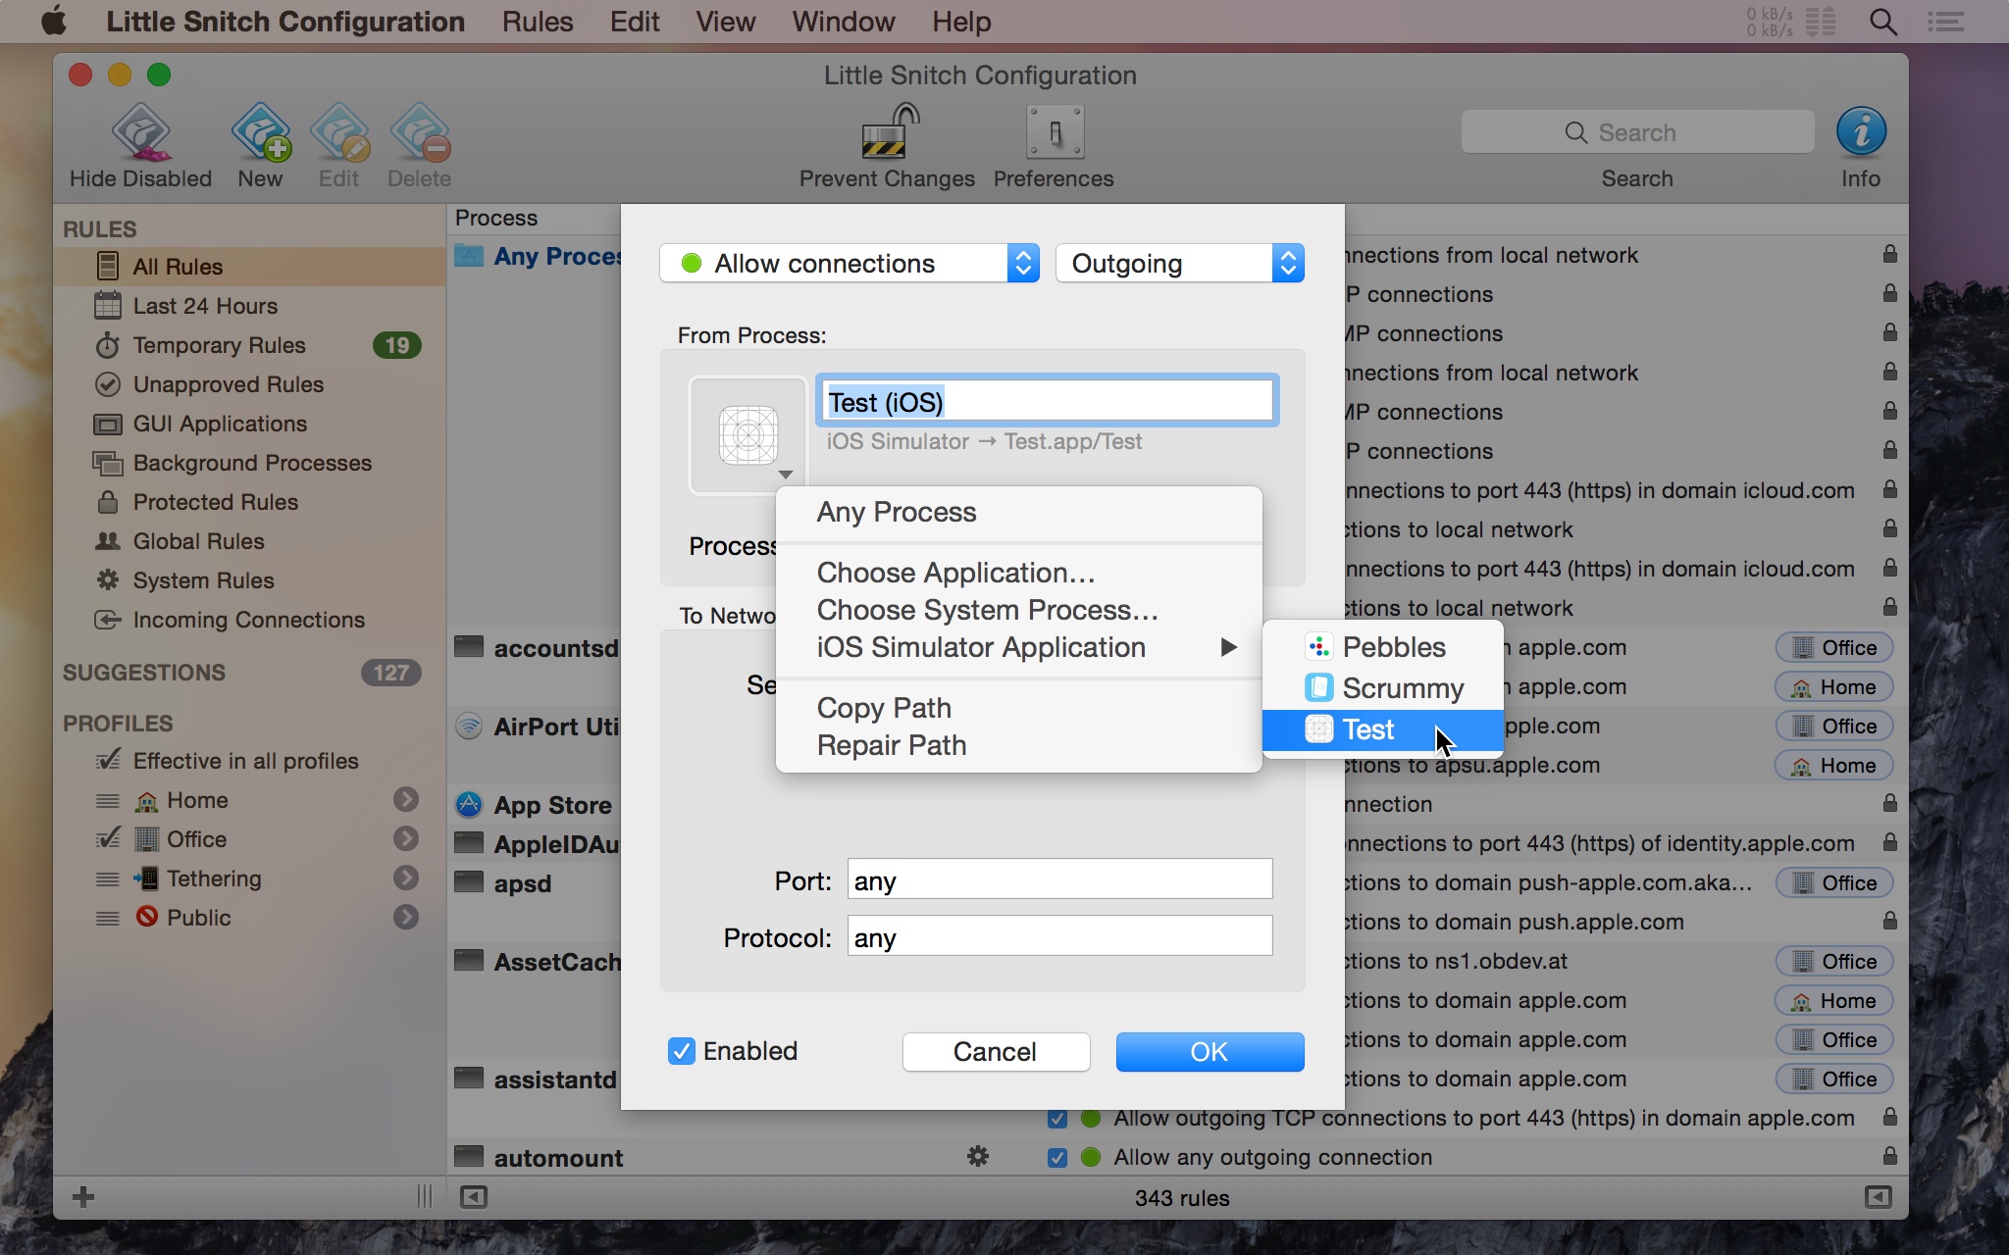
Task: Expand the Public profile arrow
Action: tap(406, 918)
